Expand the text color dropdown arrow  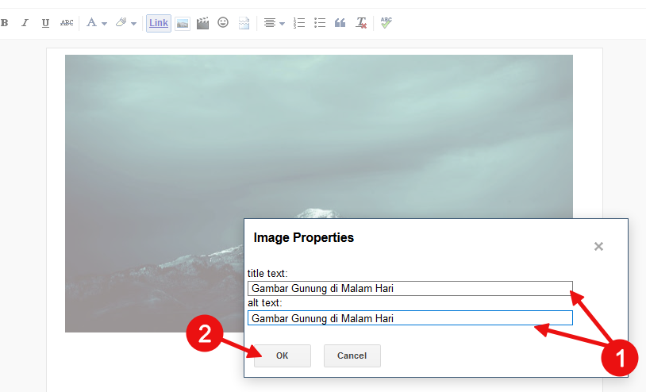104,24
